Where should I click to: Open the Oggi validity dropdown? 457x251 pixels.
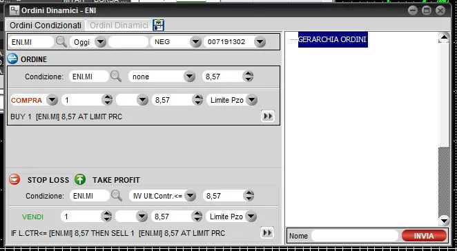(x=101, y=42)
